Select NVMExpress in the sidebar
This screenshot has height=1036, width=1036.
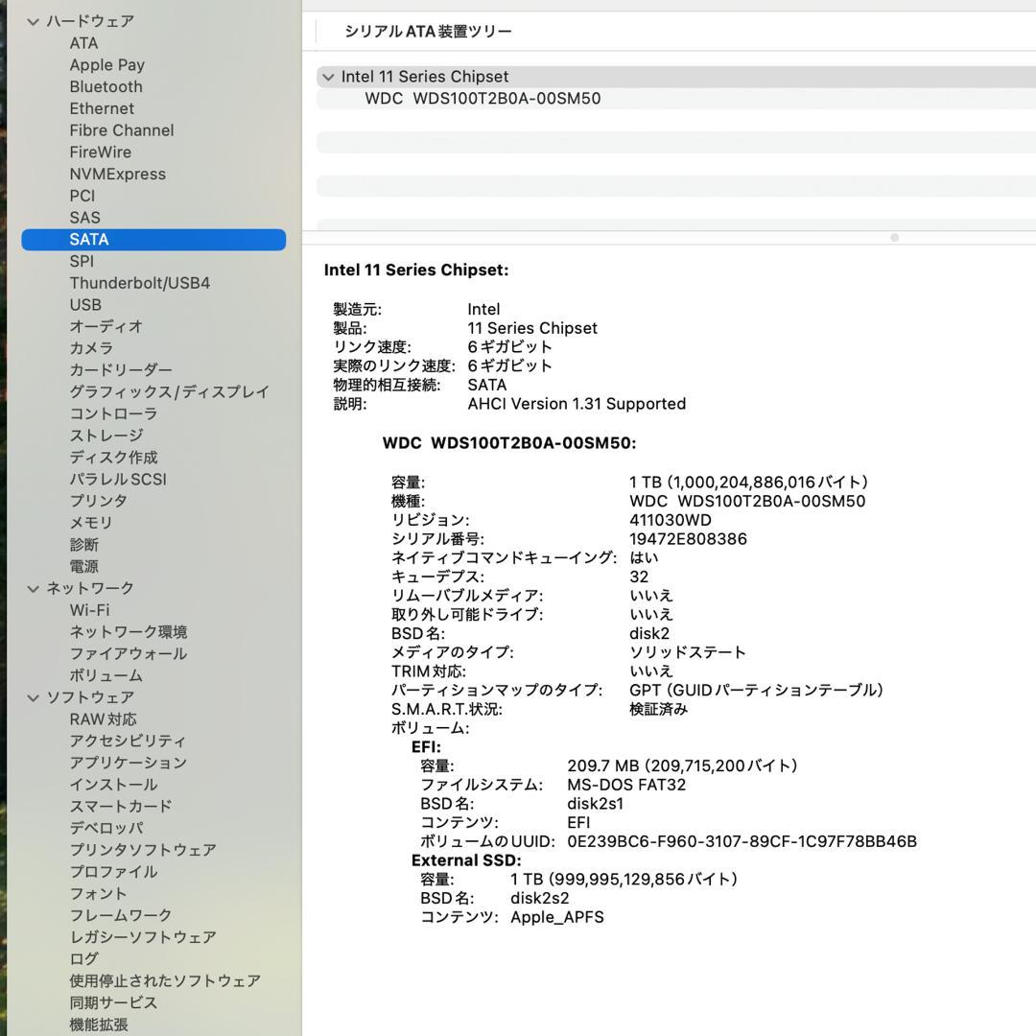point(118,174)
